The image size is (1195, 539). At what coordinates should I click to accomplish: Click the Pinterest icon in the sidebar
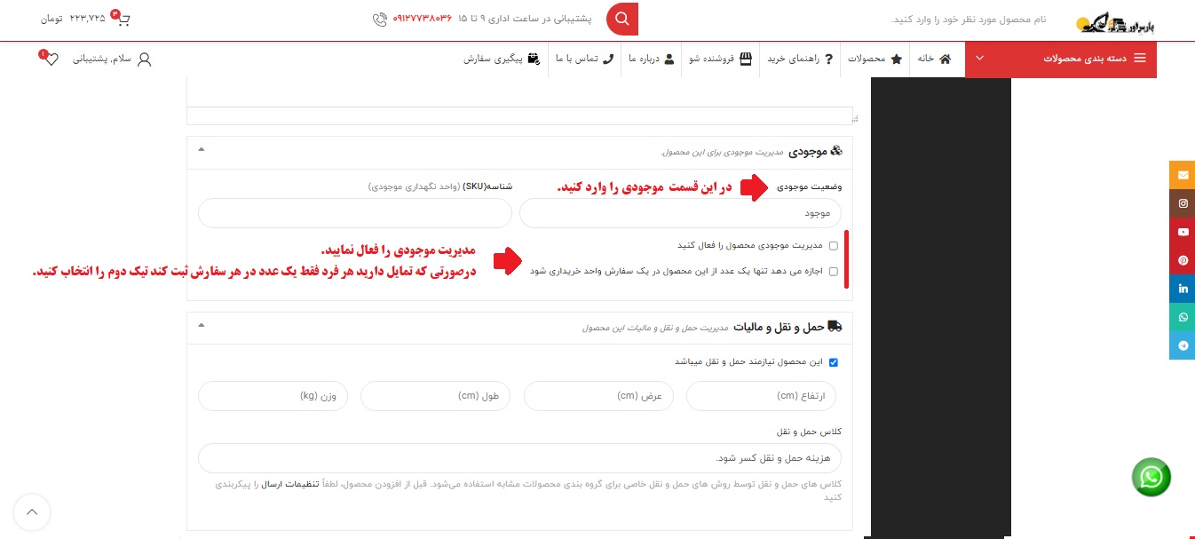pyautogui.click(x=1182, y=260)
